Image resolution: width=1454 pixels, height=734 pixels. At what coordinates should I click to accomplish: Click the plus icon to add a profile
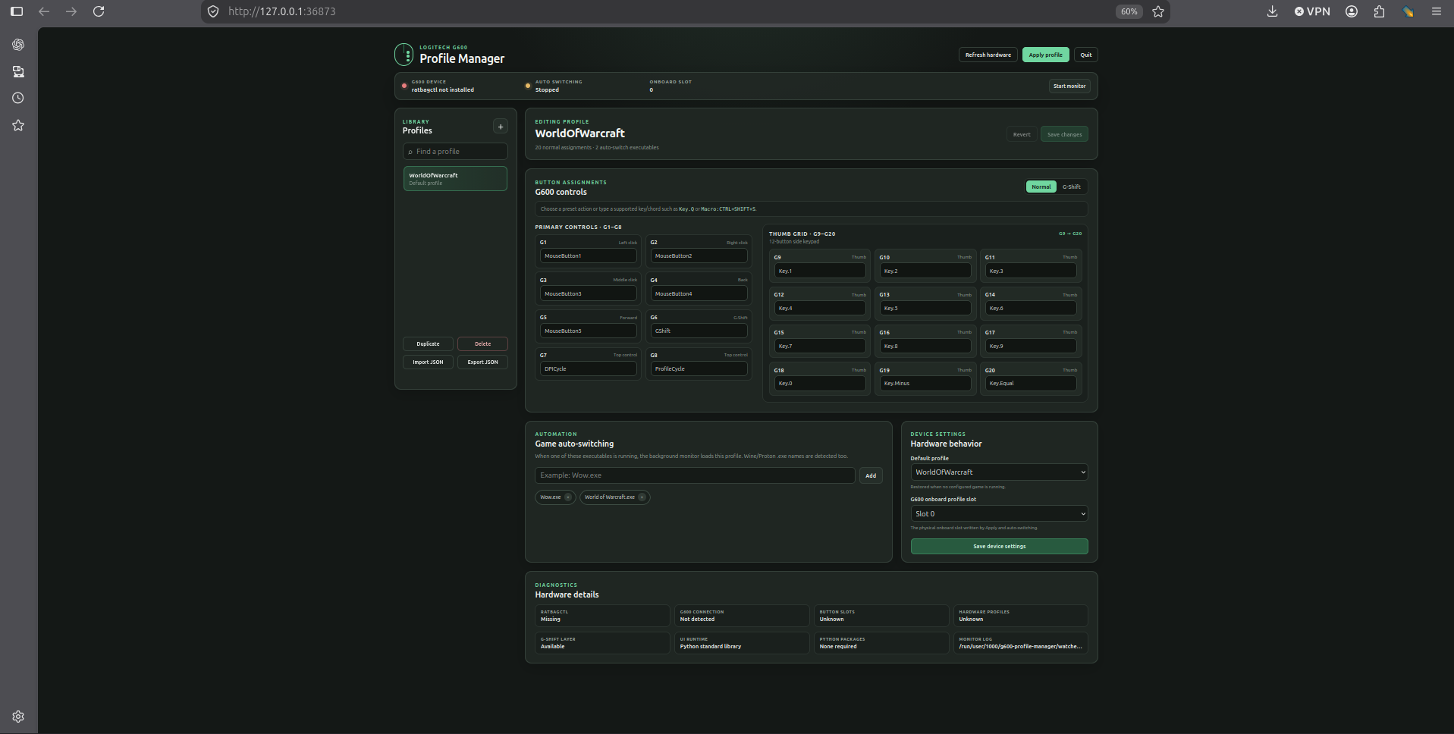pyautogui.click(x=501, y=127)
